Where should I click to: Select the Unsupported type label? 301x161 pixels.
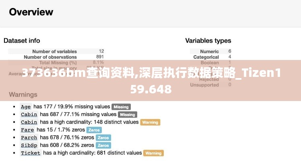[x=204, y=85]
